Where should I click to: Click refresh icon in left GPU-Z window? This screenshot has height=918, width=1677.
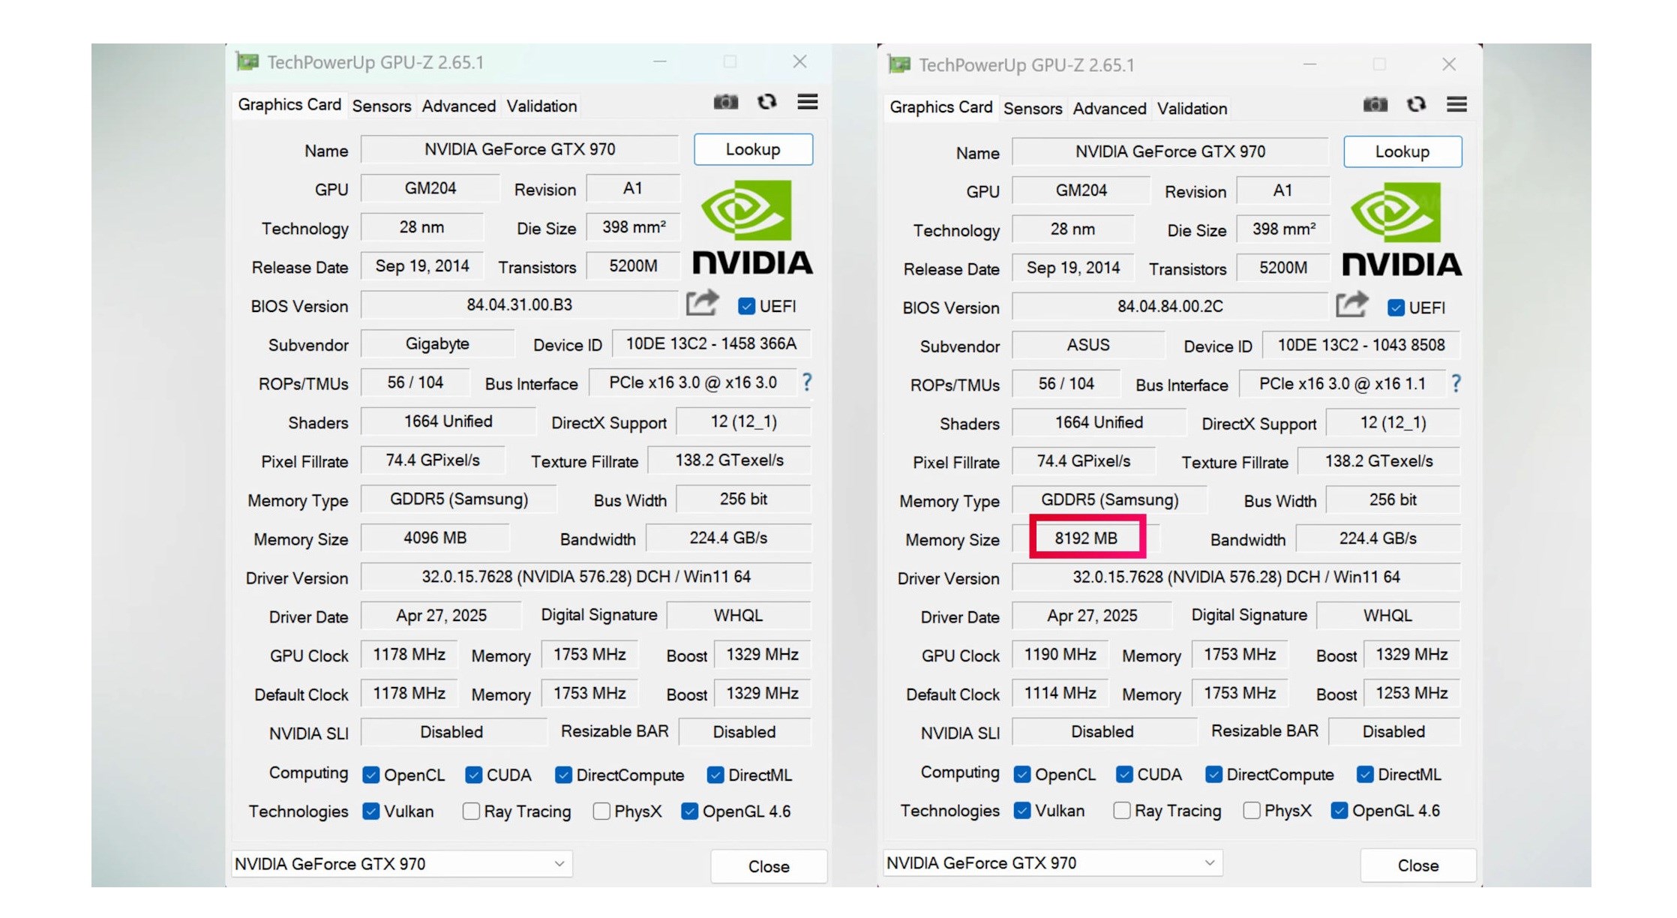click(766, 101)
